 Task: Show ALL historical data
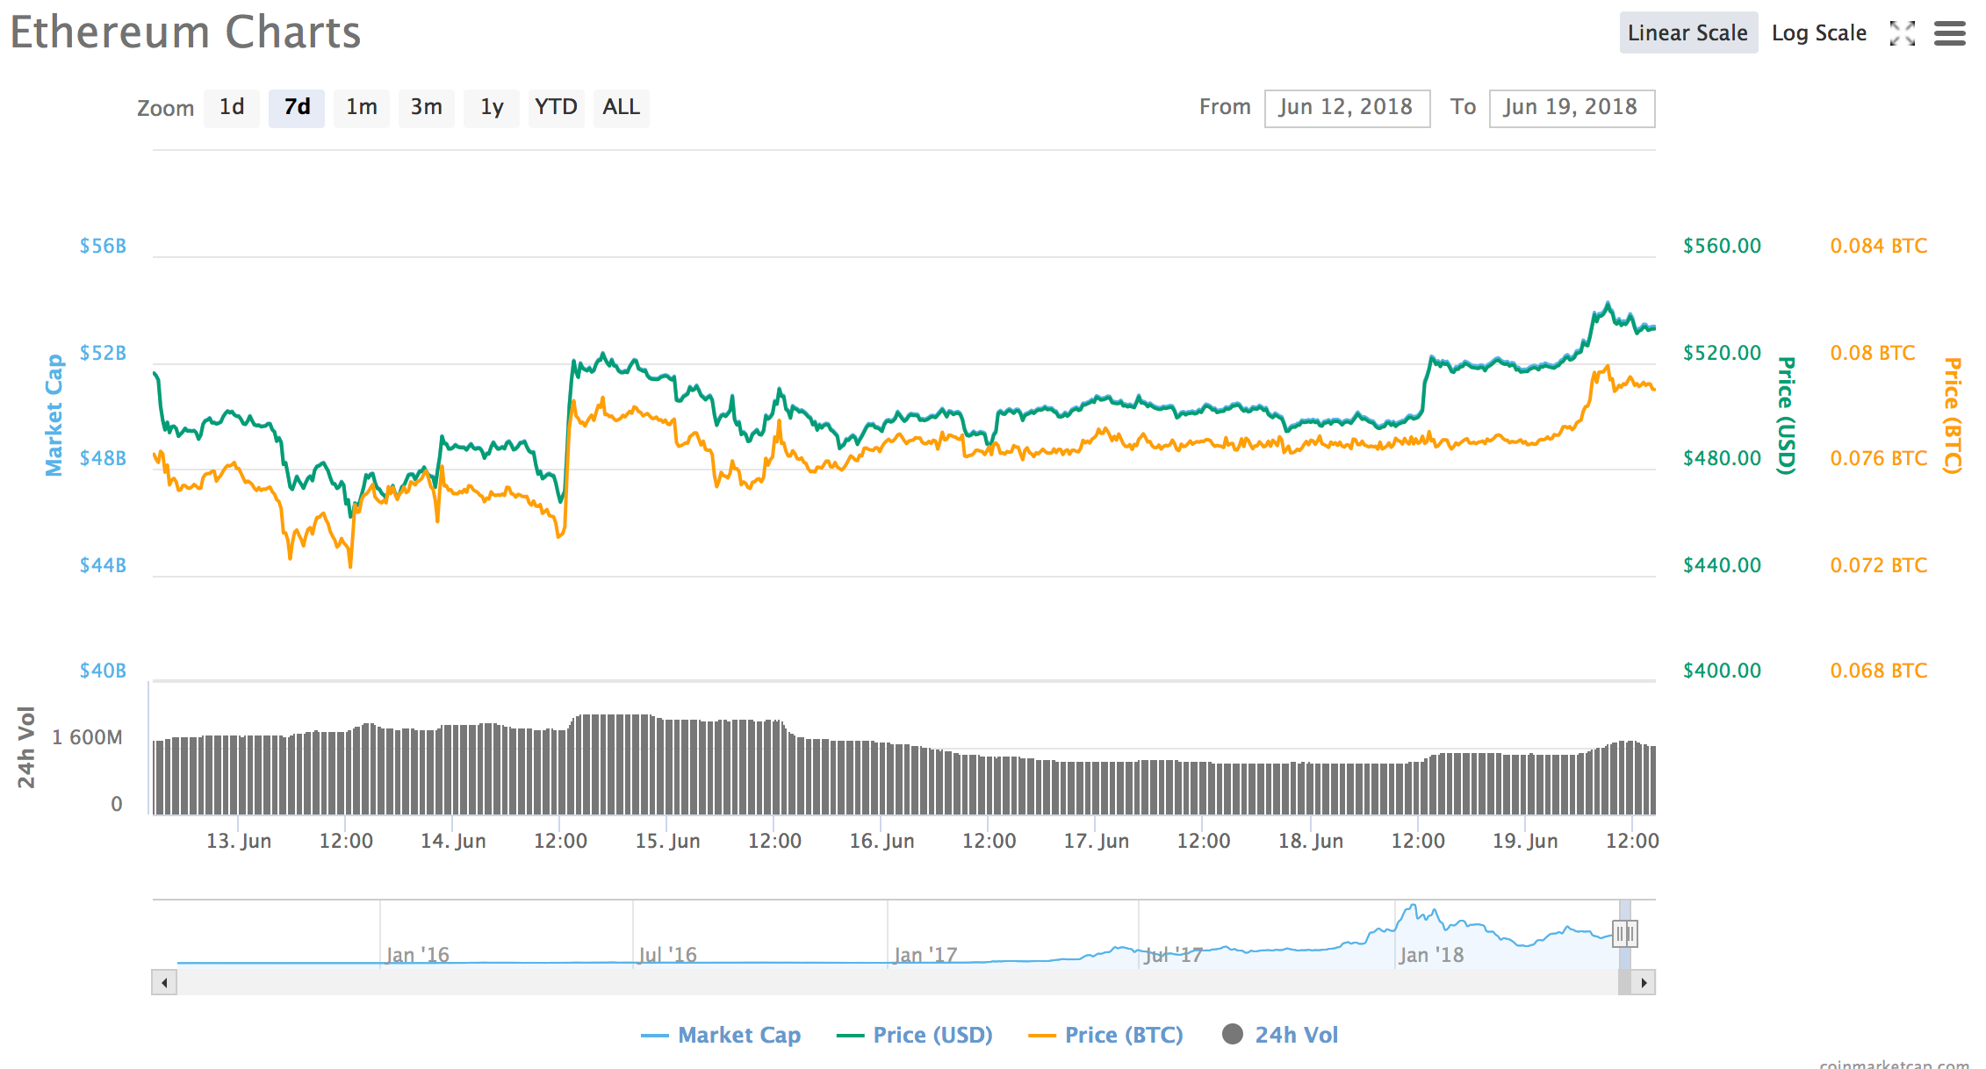[621, 108]
